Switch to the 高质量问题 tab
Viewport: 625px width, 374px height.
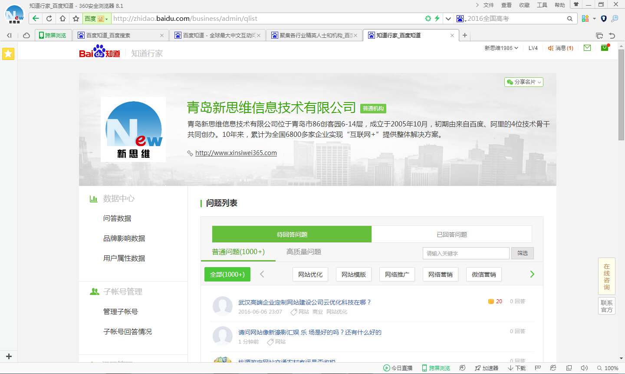click(x=304, y=252)
